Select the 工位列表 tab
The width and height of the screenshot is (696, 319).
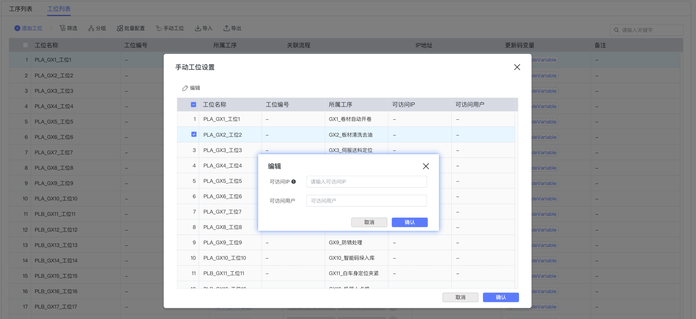59,9
